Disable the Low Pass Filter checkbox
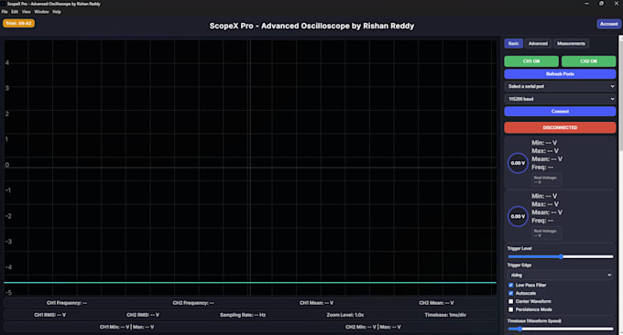 pyautogui.click(x=511, y=285)
